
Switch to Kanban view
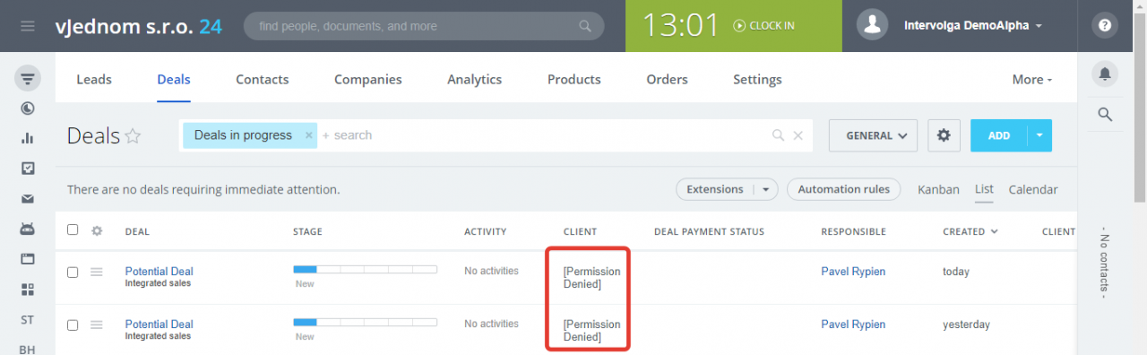(938, 189)
